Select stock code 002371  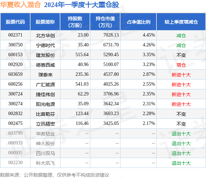click(15, 35)
